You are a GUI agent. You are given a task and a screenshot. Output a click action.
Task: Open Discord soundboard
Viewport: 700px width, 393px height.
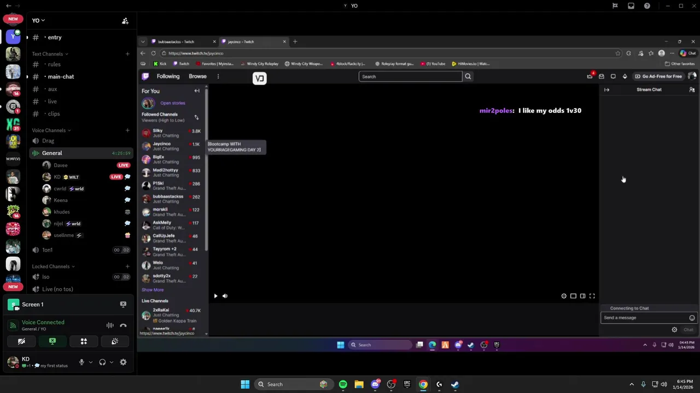[115, 341]
